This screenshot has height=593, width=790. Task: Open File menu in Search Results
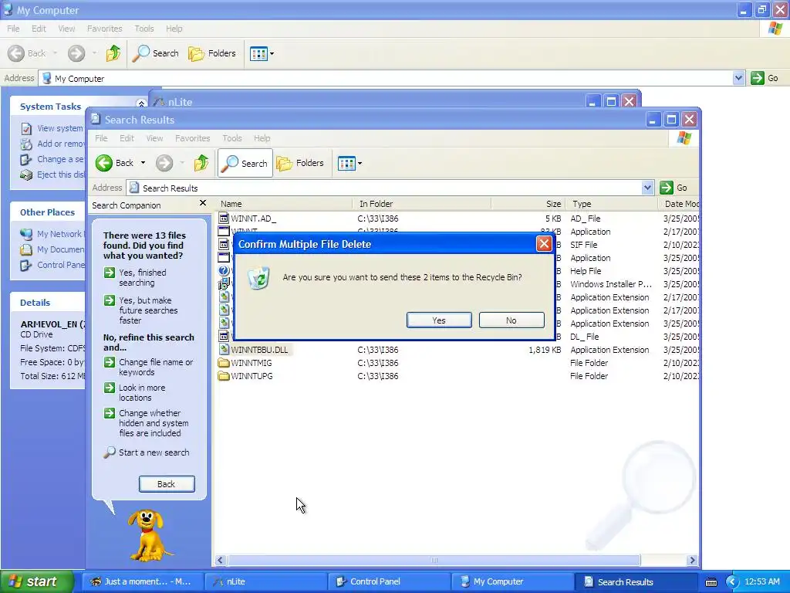pyautogui.click(x=101, y=138)
